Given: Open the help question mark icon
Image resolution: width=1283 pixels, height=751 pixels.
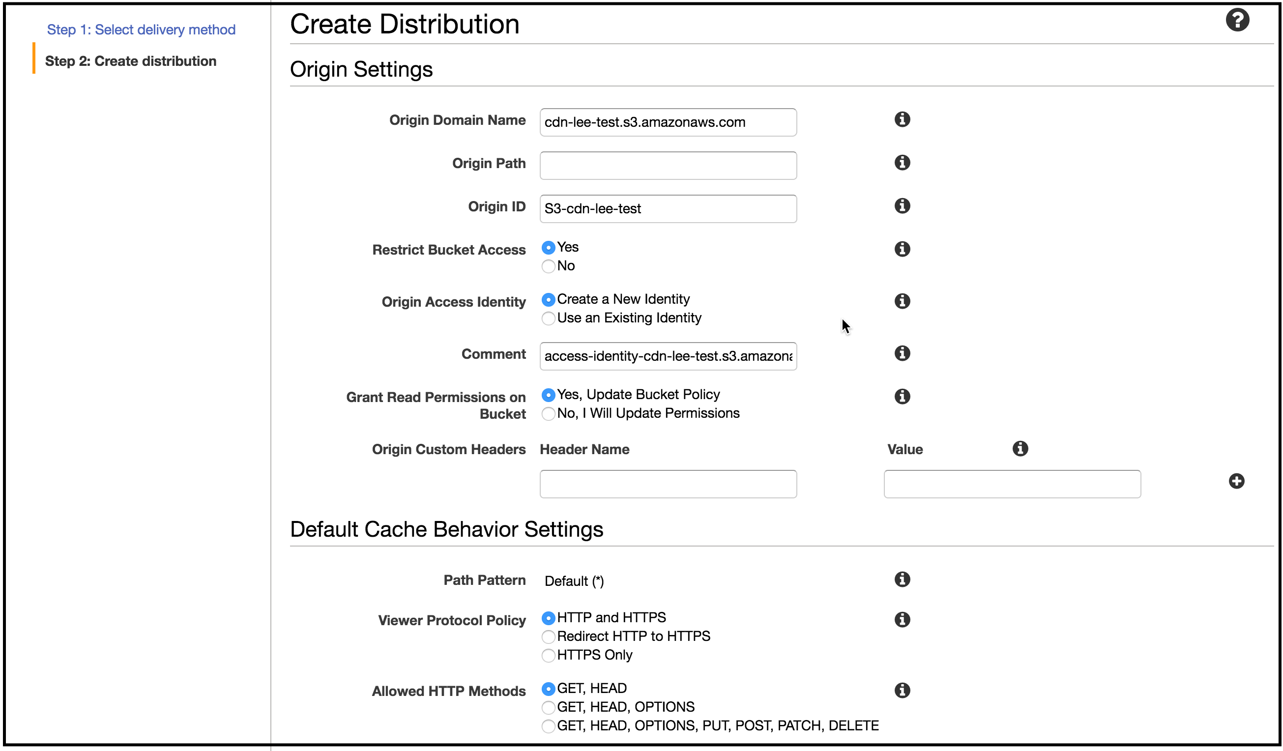Looking at the screenshot, I should [1237, 20].
